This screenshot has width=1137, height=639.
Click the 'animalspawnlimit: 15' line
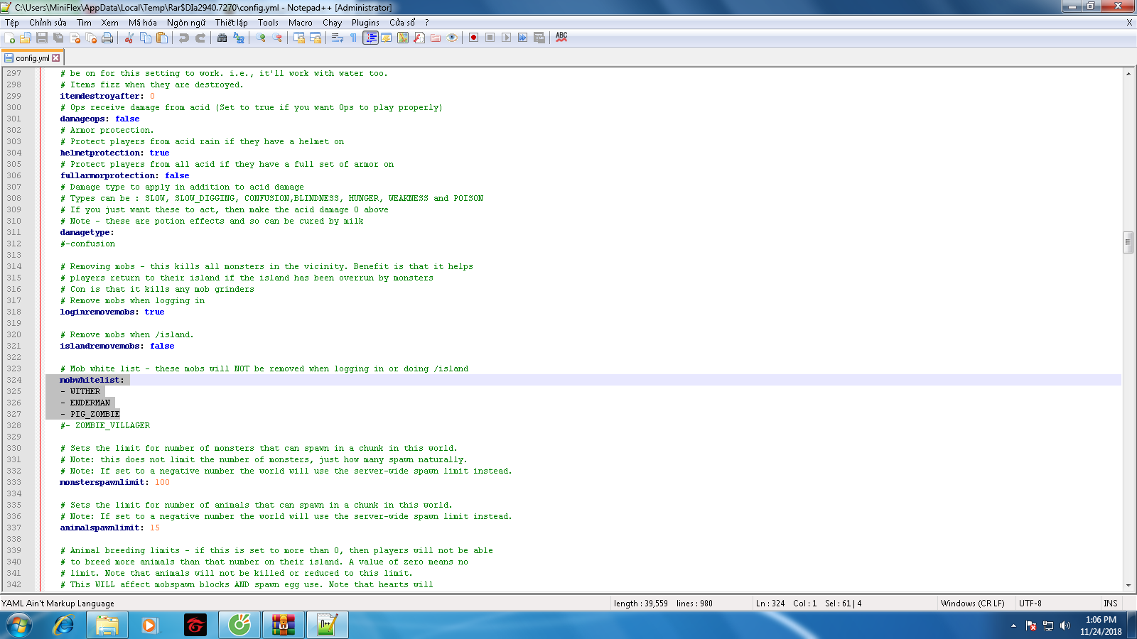tap(110, 528)
